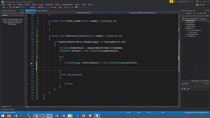The height and width of the screenshot is (118, 210).
Task: Collapse the try block at line 34
Action: 37,57
